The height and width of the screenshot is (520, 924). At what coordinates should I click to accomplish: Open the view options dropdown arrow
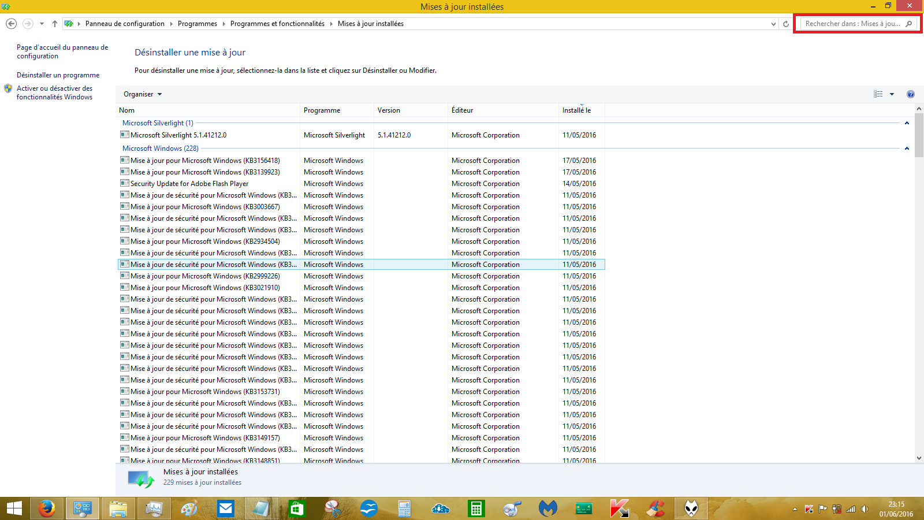[892, 94]
